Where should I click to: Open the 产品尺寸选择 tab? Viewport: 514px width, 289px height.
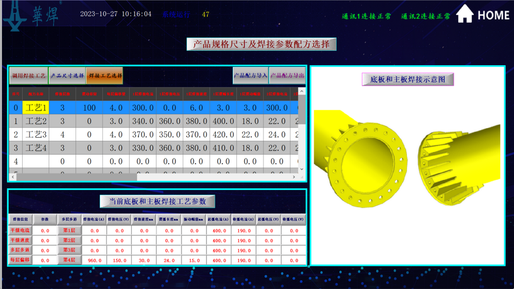tap(67, 76)
